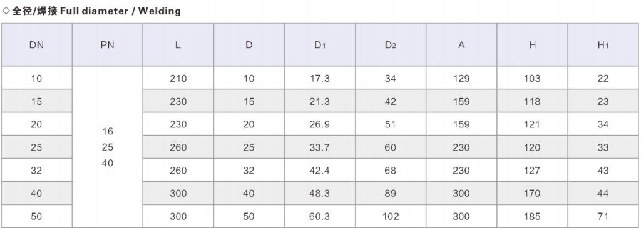
Task: Click the 60.3 cell in the last row
Action: [x=320, y=216]
